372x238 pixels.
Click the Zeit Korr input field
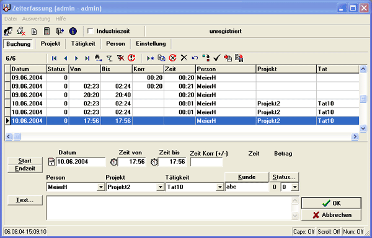coord(206,162)
